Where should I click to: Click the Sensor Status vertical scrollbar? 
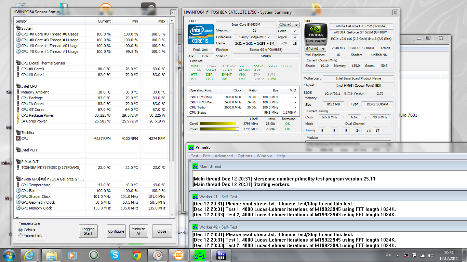pyautogui.click(x=172, y=92)
